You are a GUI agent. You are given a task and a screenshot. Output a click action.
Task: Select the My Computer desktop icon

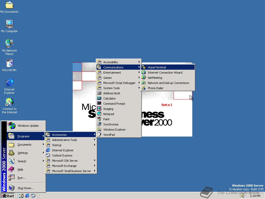click(9, 26)
